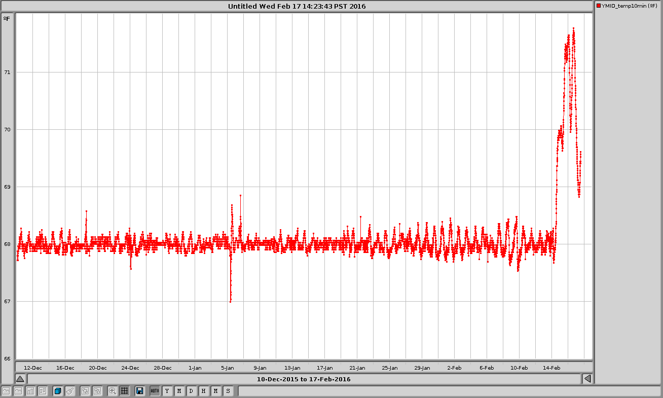Click the 16-Dec time axis label
The height and width of the screenshot is (398, 663).
65,368
